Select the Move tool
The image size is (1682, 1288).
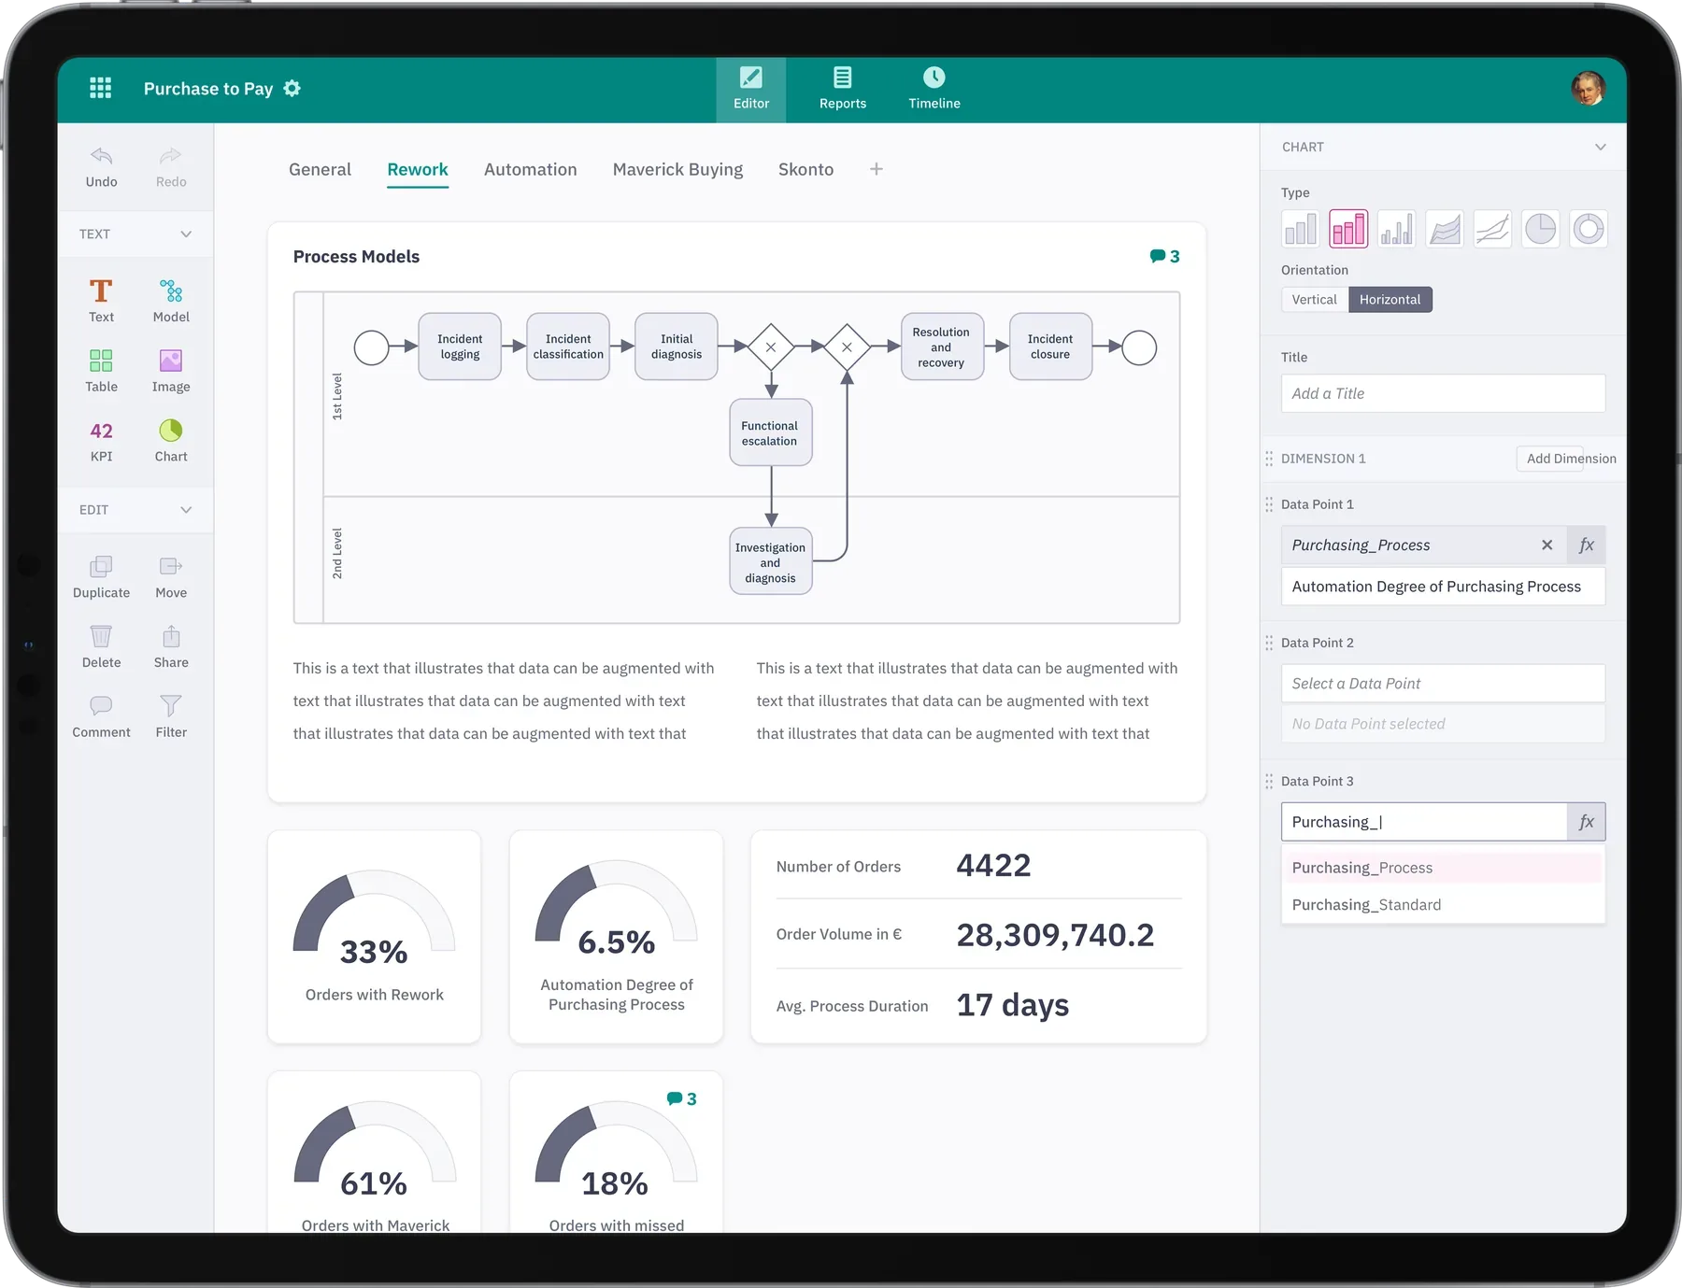coord(171,577)
